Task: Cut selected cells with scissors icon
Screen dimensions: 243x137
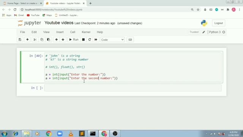Action: coord(35,40)
